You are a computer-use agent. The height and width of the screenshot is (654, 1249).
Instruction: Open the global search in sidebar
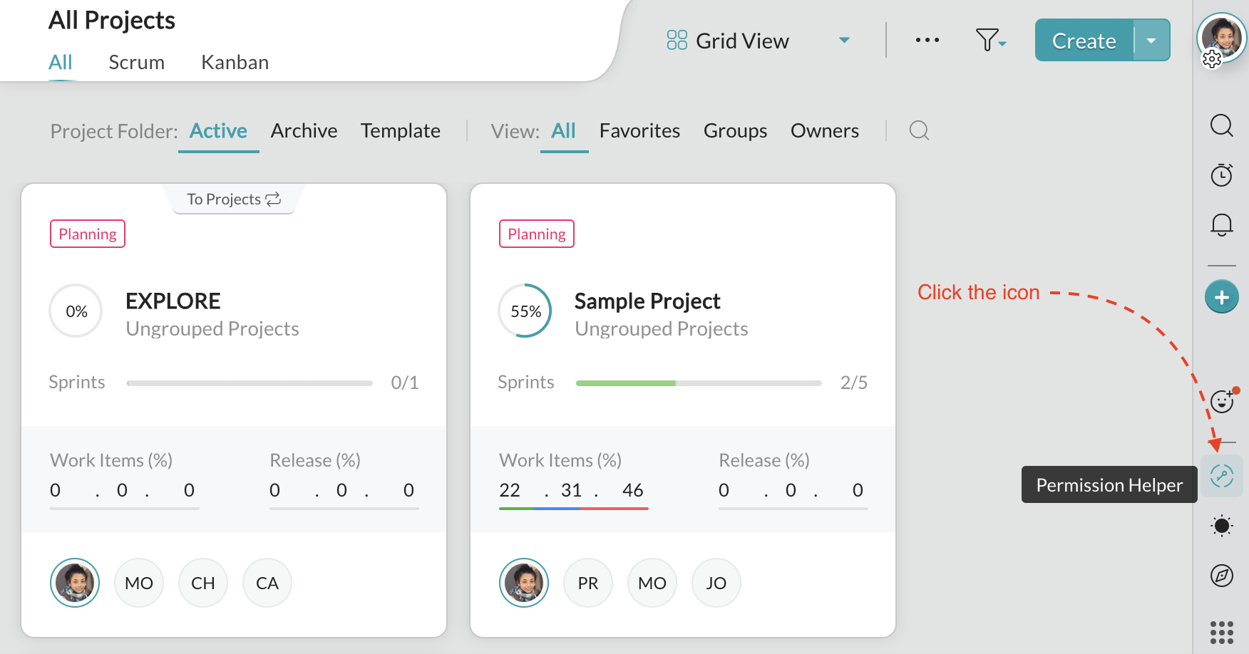pos(1221,125)
